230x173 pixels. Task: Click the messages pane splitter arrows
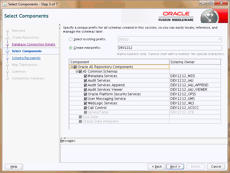(x=63, y=138)
